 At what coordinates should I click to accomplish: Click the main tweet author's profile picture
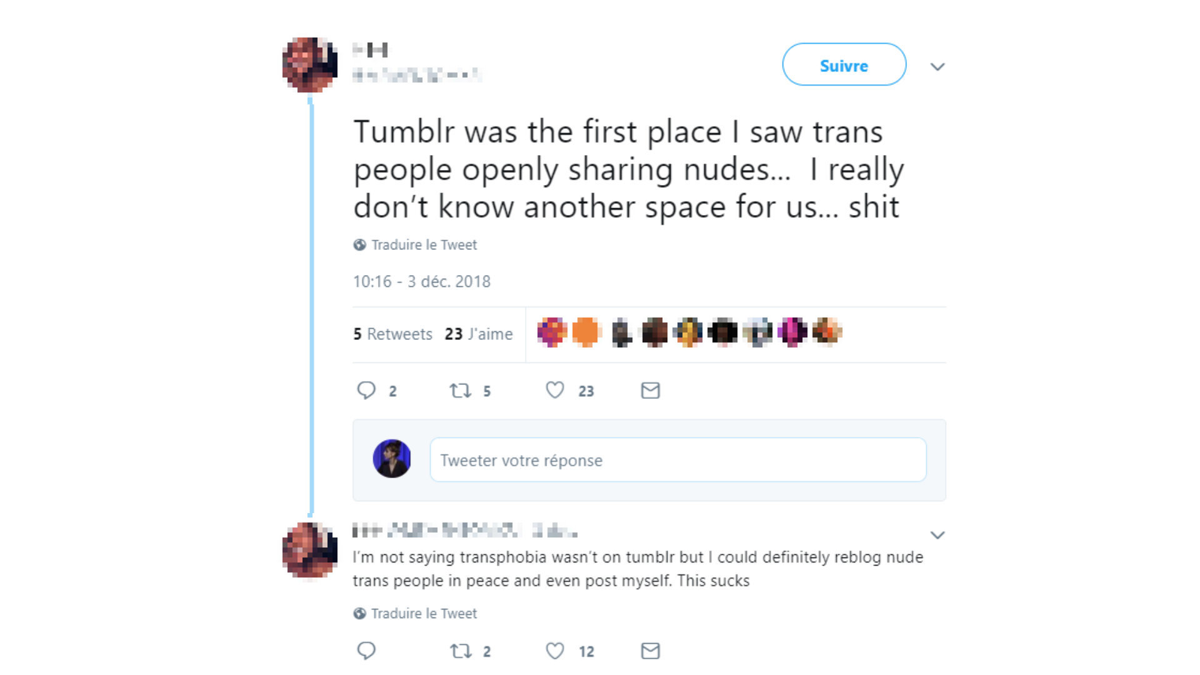coord(310,65)
